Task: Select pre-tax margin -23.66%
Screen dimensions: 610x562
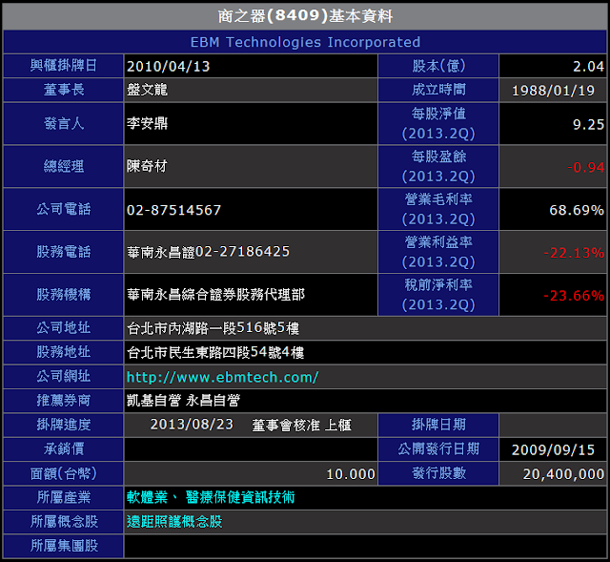Action: 574,296
